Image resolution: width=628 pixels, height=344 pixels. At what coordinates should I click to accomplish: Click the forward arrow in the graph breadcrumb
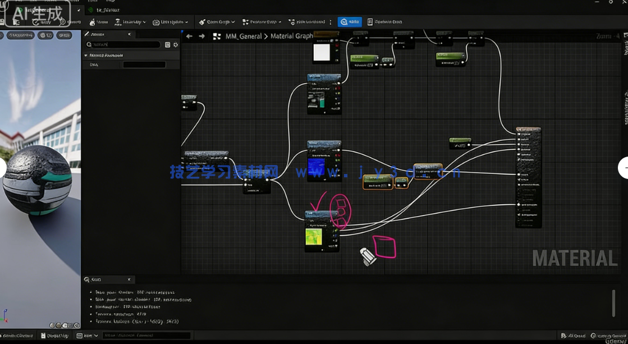point(202,36)
